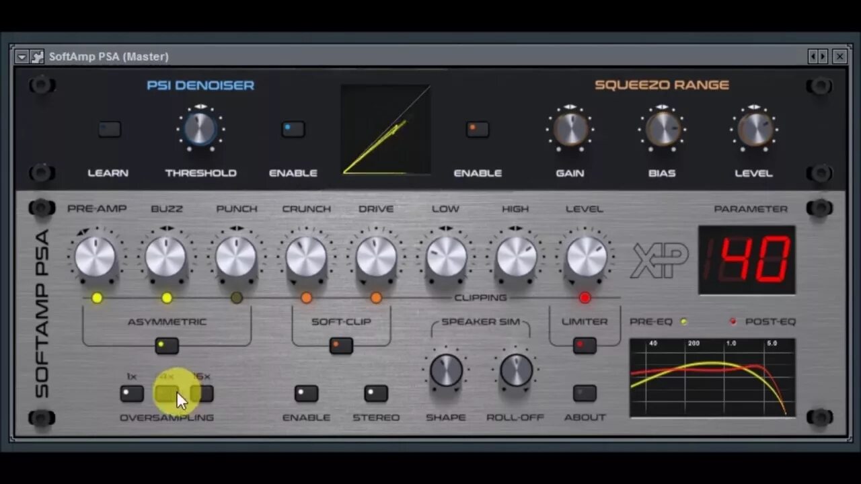
Task: Click the plug icon beside the SoftAmp PSA title
Action: 37,56
